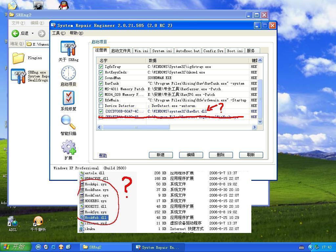336x252 pixels.
Task: Uncheck the RavTask startup entry
Action: (x=101, y=83)
